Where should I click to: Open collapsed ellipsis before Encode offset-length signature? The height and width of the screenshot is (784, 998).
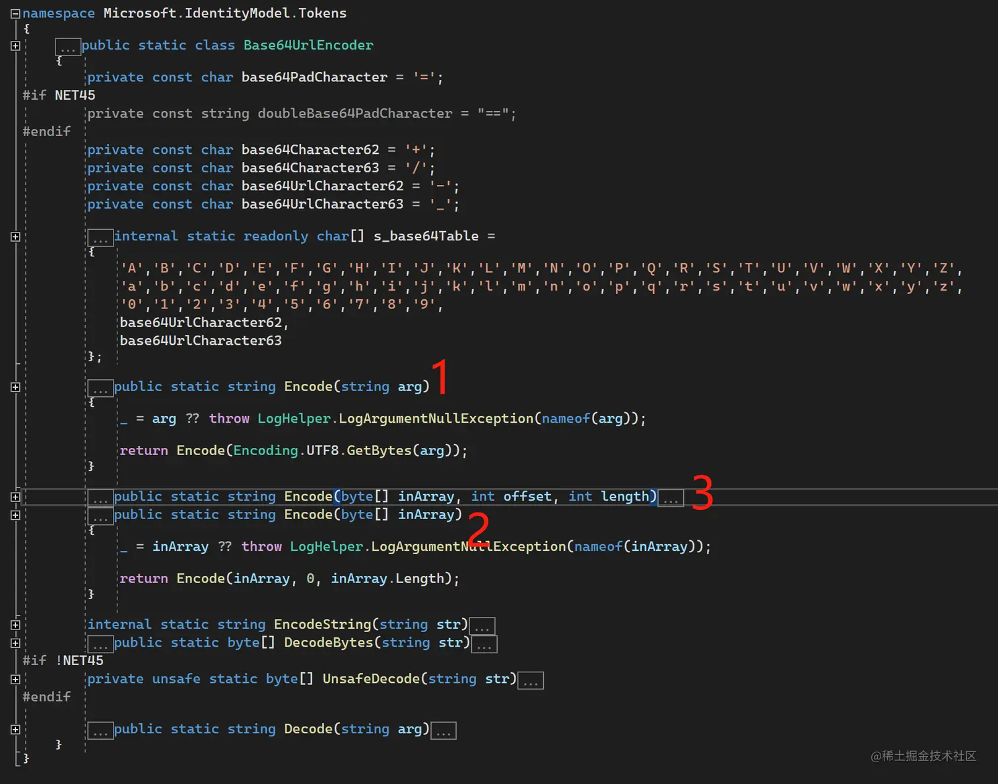(100, 498)
